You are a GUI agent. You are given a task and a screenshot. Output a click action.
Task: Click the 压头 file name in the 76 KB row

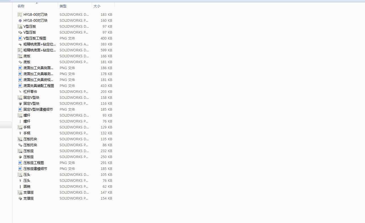click(x=27, y=180)
